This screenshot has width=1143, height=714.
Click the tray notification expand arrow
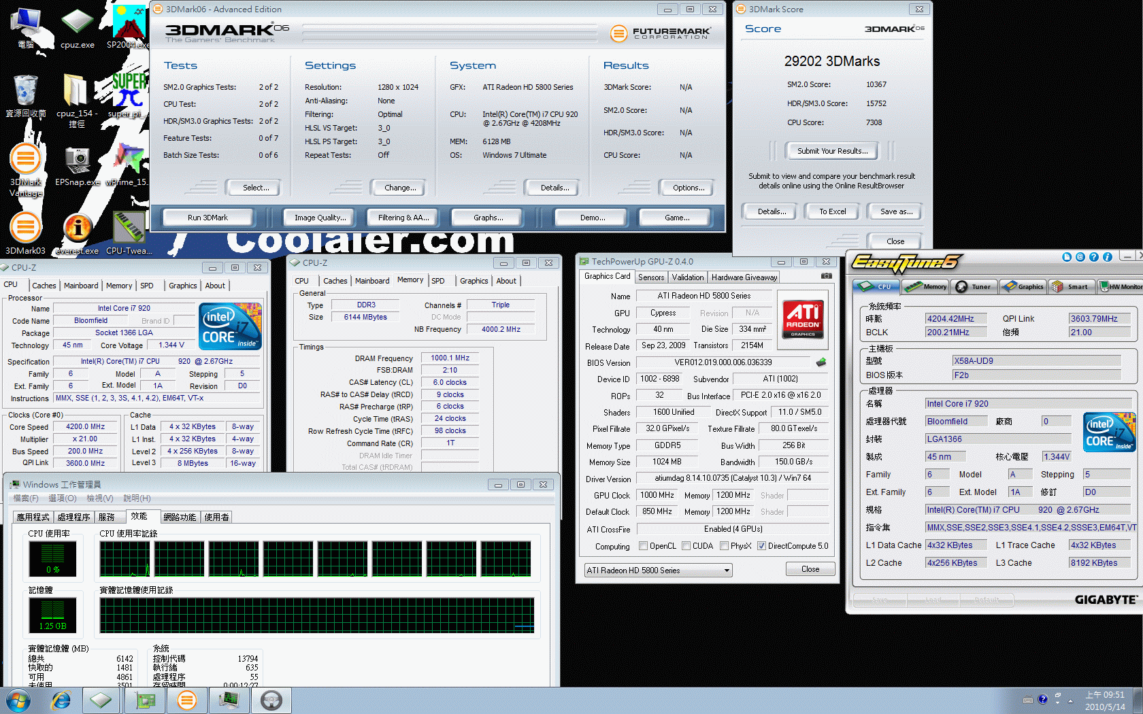pos(1070,700)
